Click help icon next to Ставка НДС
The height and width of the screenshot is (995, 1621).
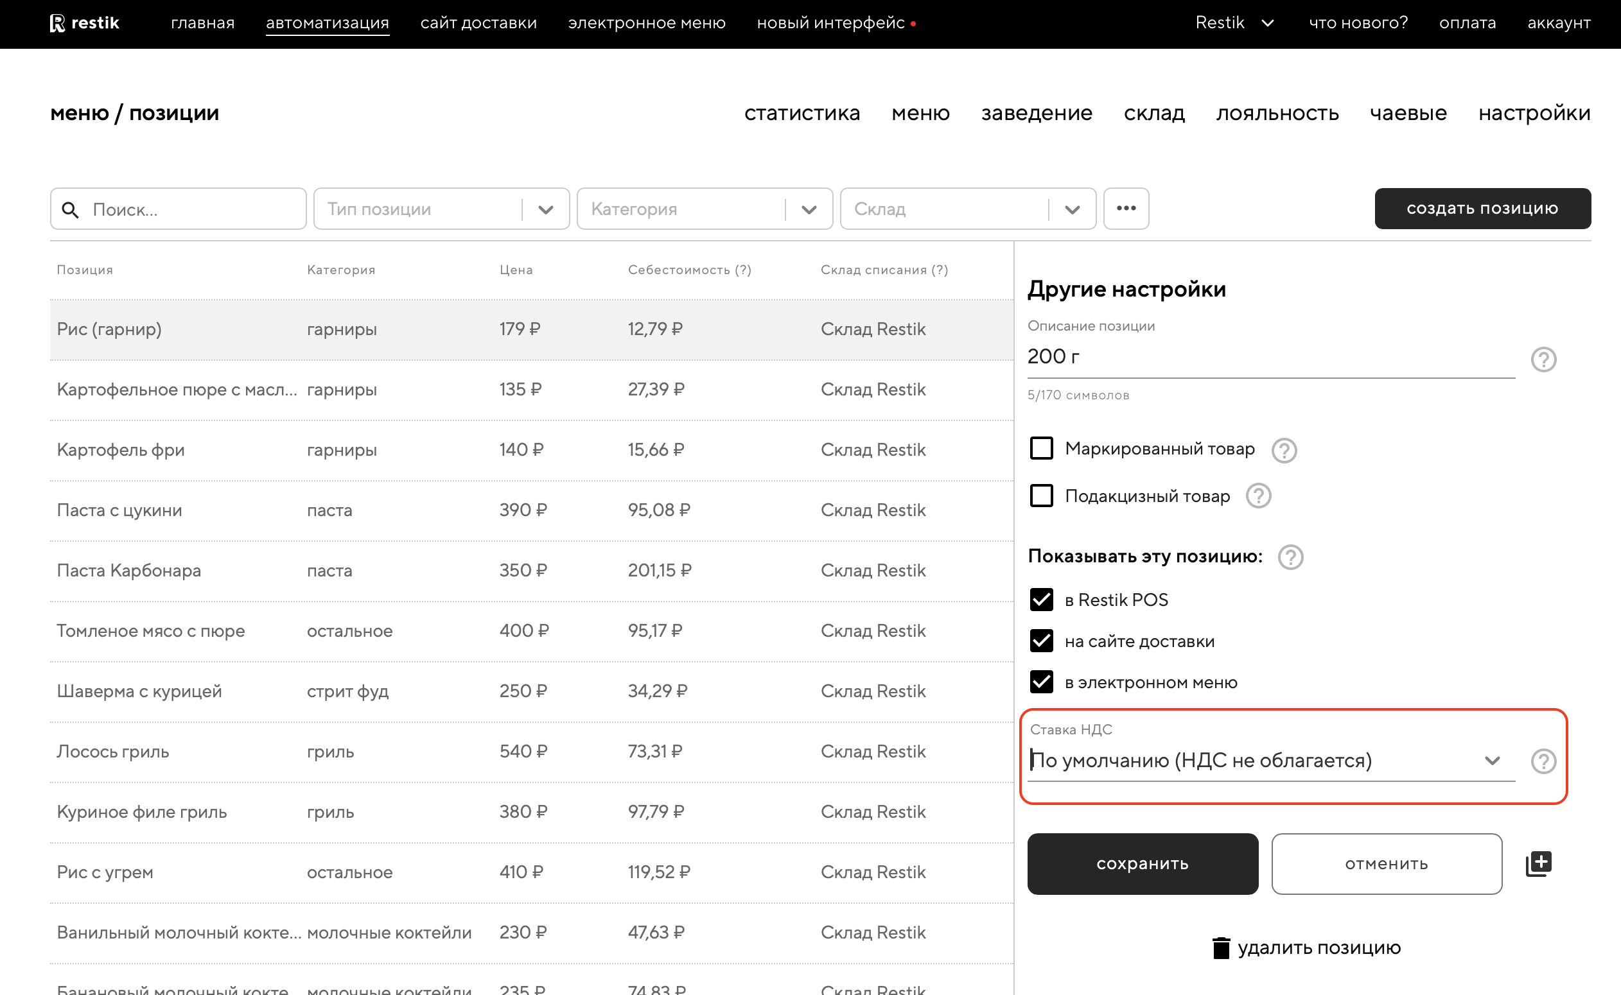[x=1543, y=761]
